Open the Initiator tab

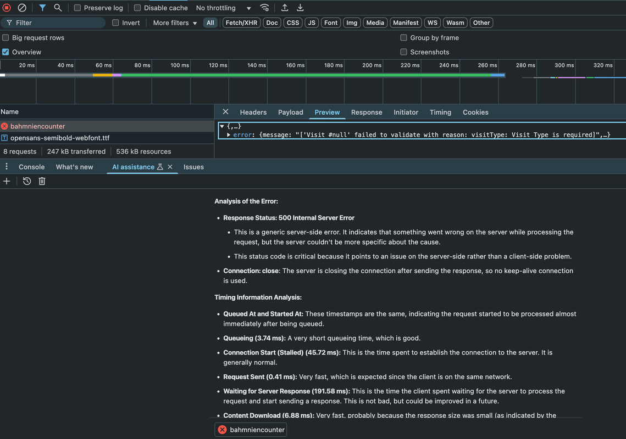click(x=406, y=112)
